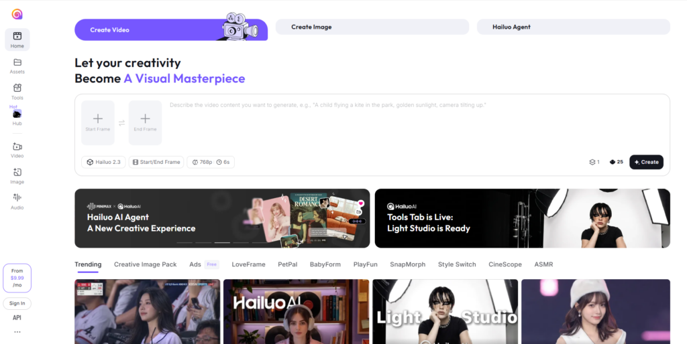The height and width of the screenshot is (344, 687).
Task: Open the HailuoAI headphones girl thumbnail
Action: 296,312
